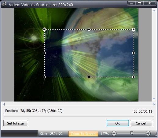
Task: Click the scroll right arrow icon
Action: [154, 104]
